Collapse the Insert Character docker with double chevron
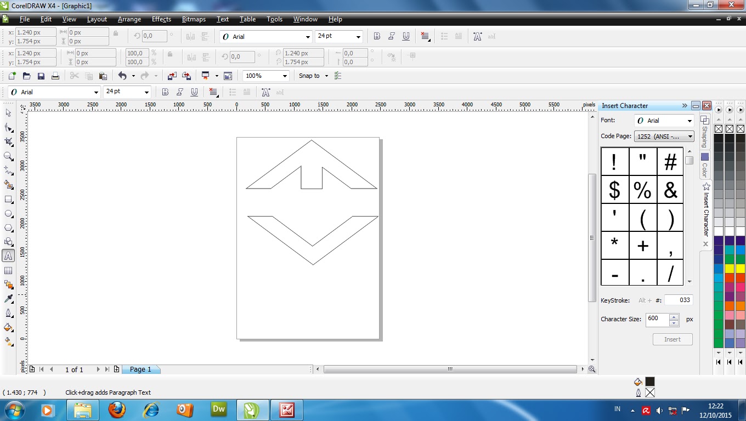 (685, 105)
